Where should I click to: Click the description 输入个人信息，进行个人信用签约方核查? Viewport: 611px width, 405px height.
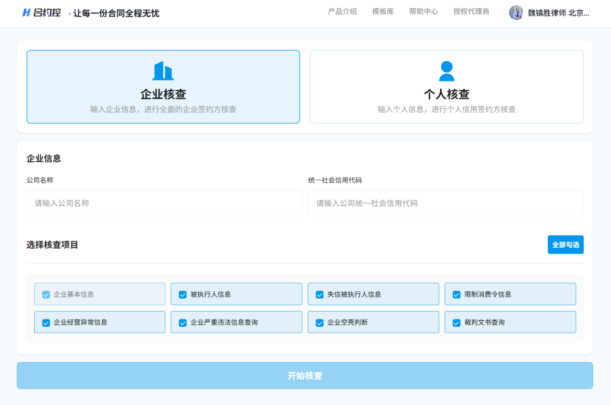[x=447, y=109]
